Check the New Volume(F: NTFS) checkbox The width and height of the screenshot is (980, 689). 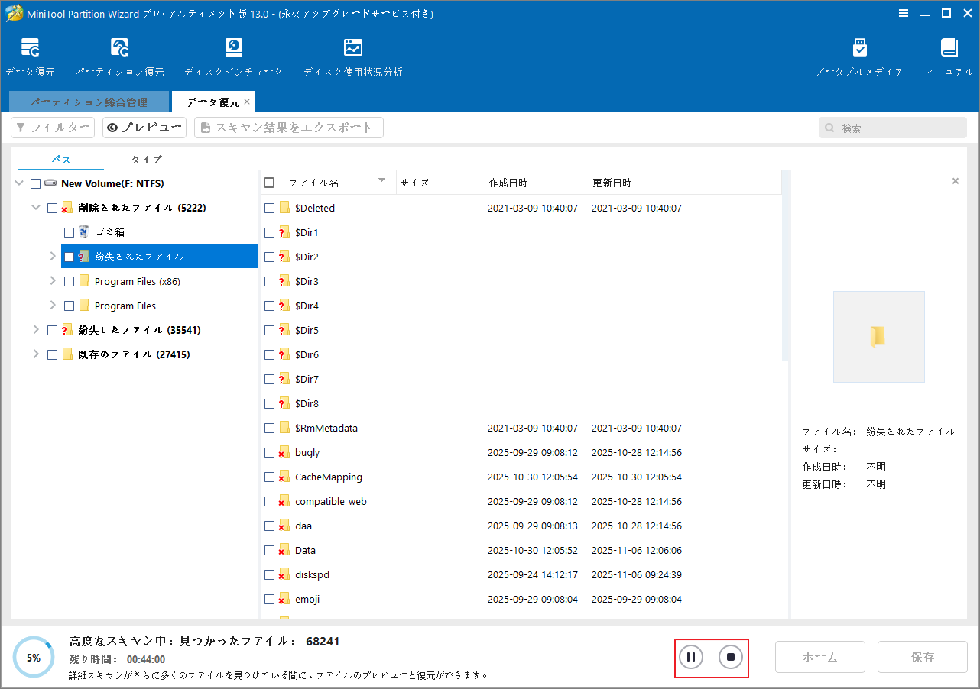tap(34, 183)
